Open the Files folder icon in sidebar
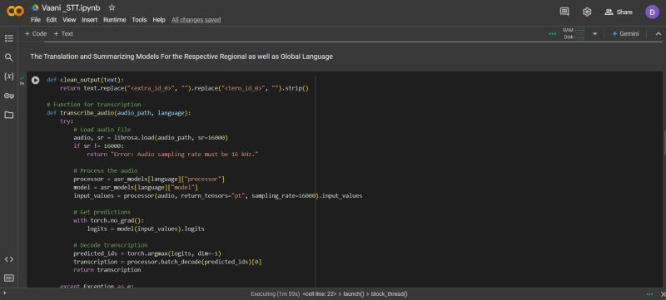Image resolution: width=666 pixels, height=300 pixels. pos(9,115)
